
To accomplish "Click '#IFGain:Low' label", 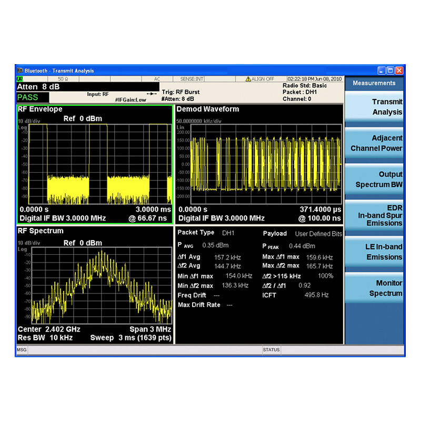I will coord(131,100).
